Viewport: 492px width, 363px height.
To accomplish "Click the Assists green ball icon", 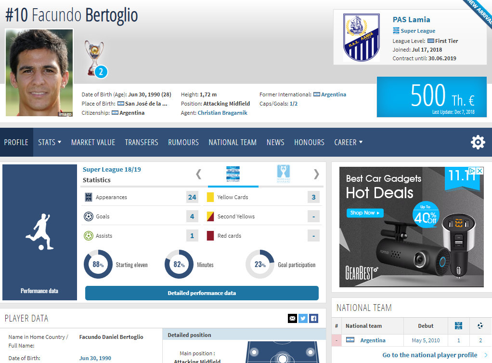I will (89, 236).
